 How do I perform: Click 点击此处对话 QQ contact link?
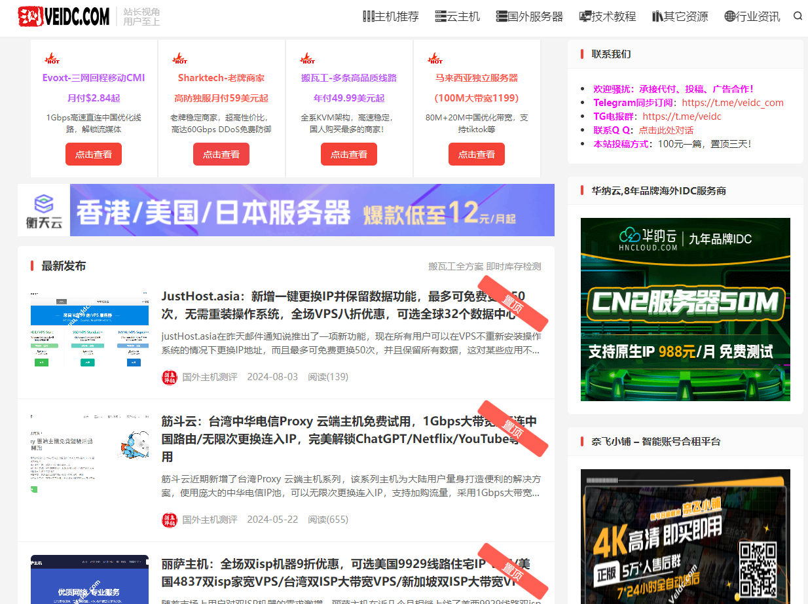click(666, 130)
